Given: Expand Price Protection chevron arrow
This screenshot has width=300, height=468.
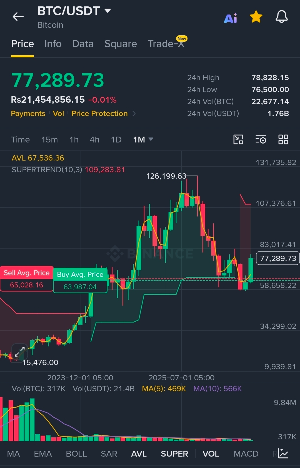Looking at the screenshot, I should (134, 114).
